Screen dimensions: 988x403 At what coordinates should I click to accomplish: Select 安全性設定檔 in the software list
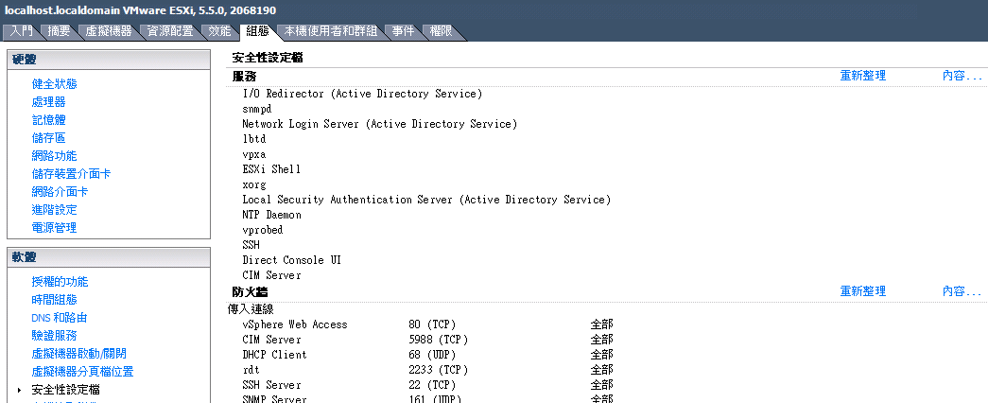[65, 390]
